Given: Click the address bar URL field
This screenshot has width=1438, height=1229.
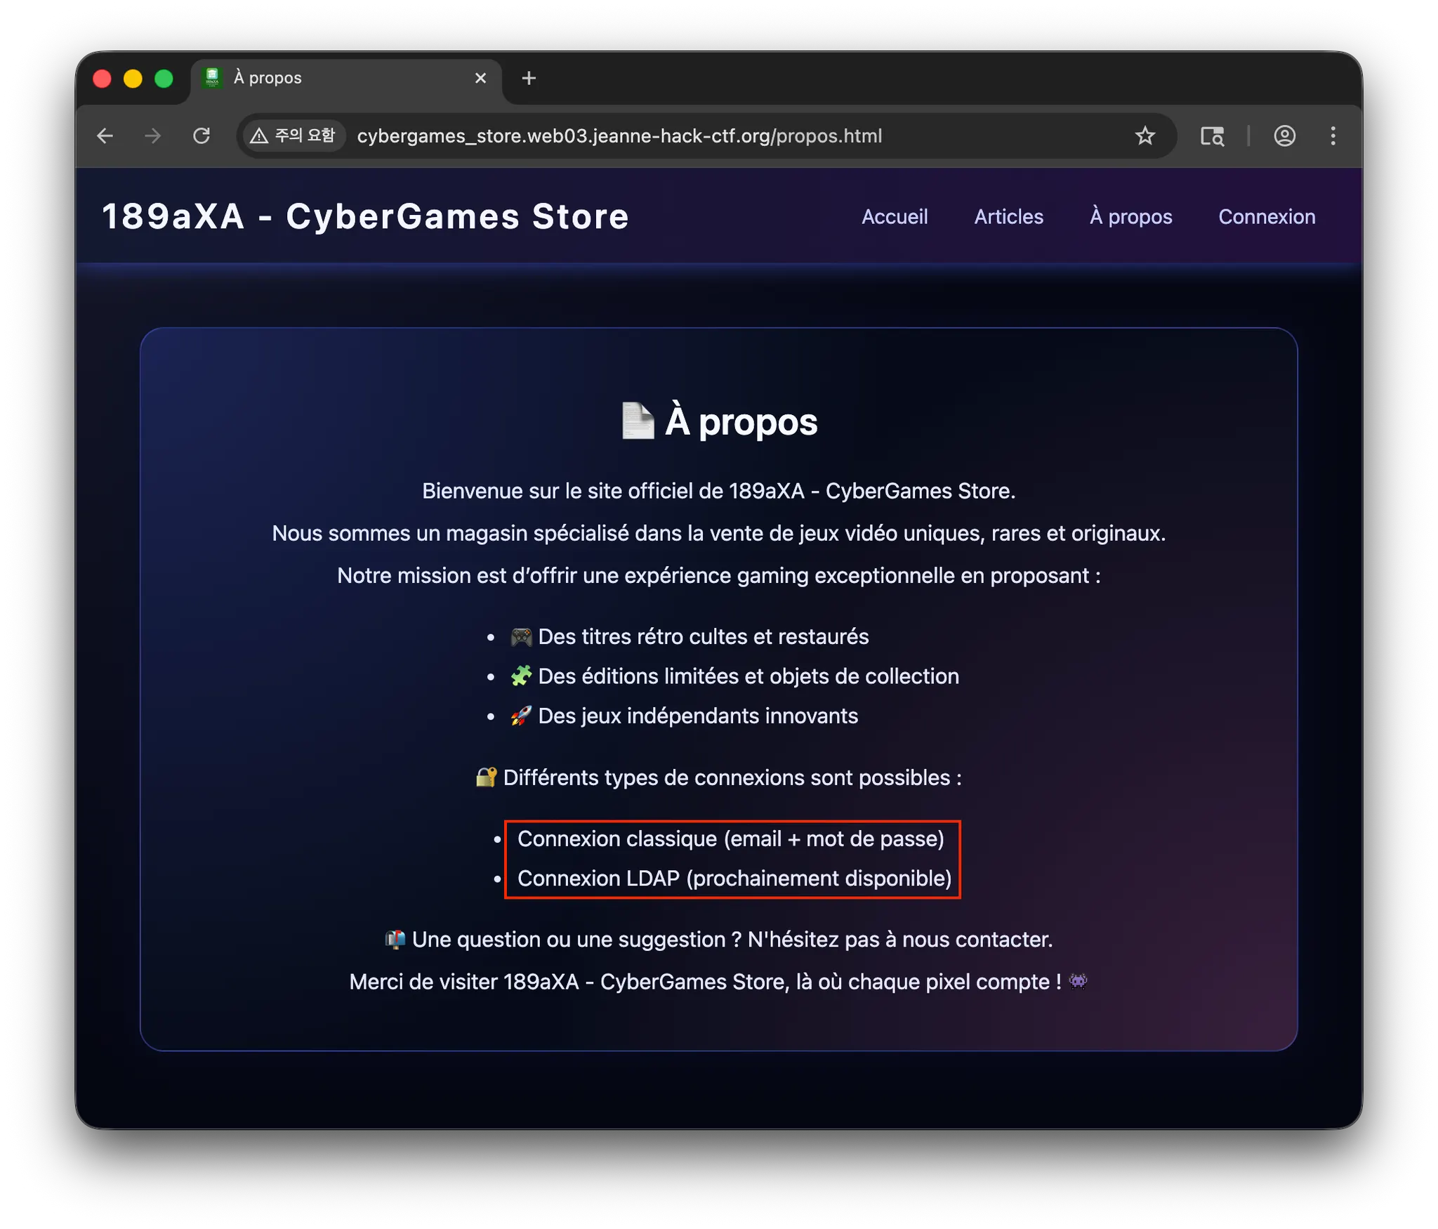Looking at the screenshot, I should (x=702, y=136).
